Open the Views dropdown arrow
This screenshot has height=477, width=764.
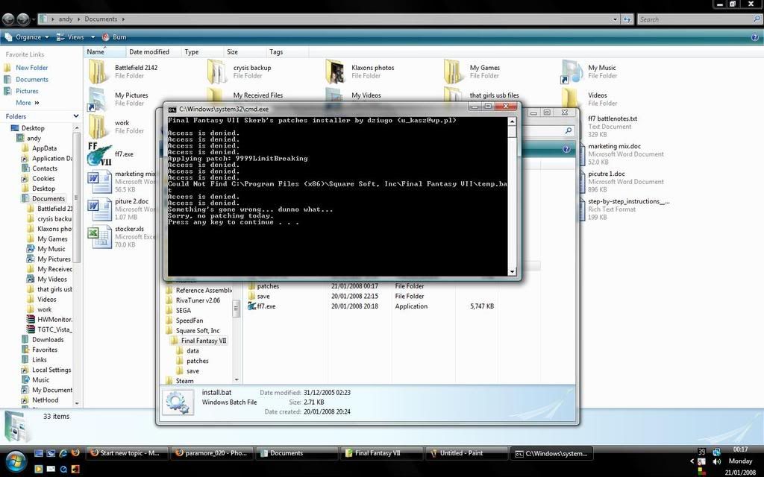[93, 37]
